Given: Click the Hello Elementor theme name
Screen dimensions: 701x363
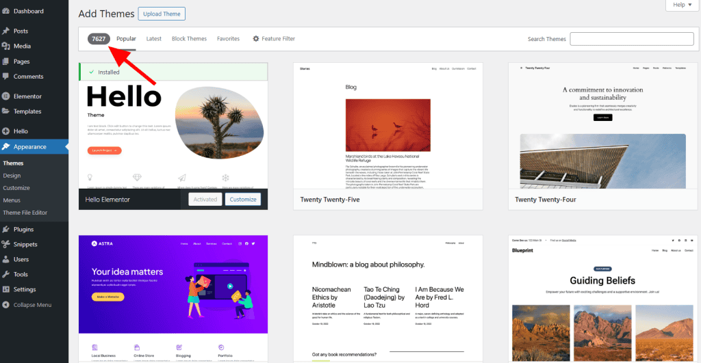Looking at the screenshot, I should click(107, 200).
